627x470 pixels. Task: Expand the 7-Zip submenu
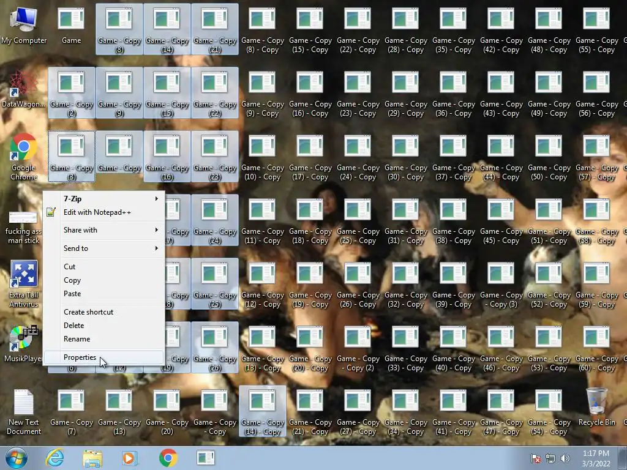104,199
